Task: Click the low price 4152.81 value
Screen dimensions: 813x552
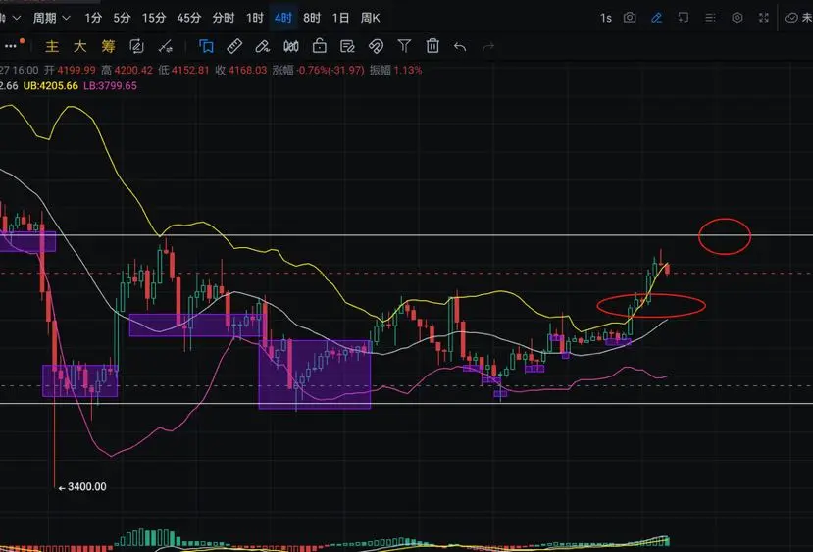Action: click(x=190, y=70)
